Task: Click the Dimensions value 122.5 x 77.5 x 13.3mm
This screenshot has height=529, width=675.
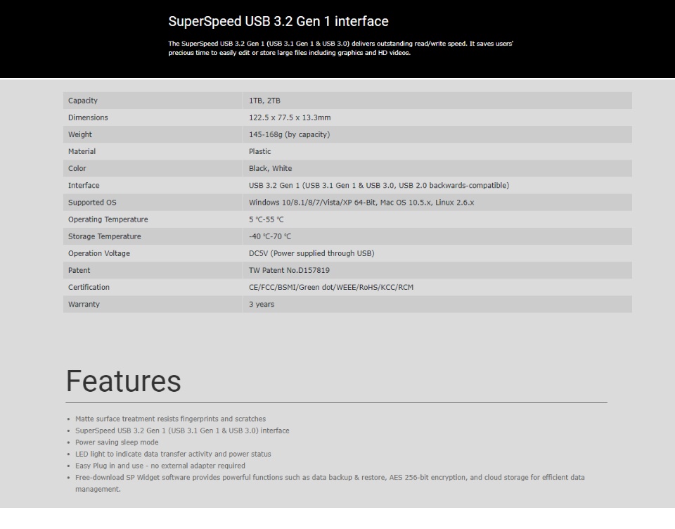Action: pos(290,117)
